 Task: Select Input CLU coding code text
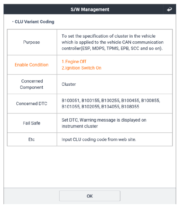99,139
